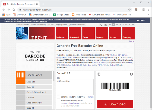Bookmark this page with star icon
Image resolution: width=152 pixels, height=110 pixels.
coord(129,10)
